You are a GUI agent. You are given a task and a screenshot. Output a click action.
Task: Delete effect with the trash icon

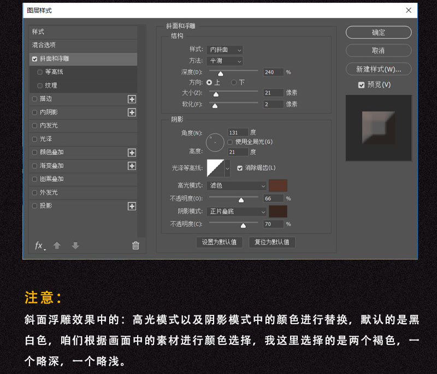[x=135, y=246]
